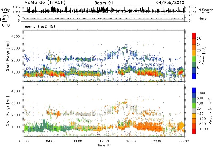Click the Velocity [m s-1] colorbar title

point(210,111)
